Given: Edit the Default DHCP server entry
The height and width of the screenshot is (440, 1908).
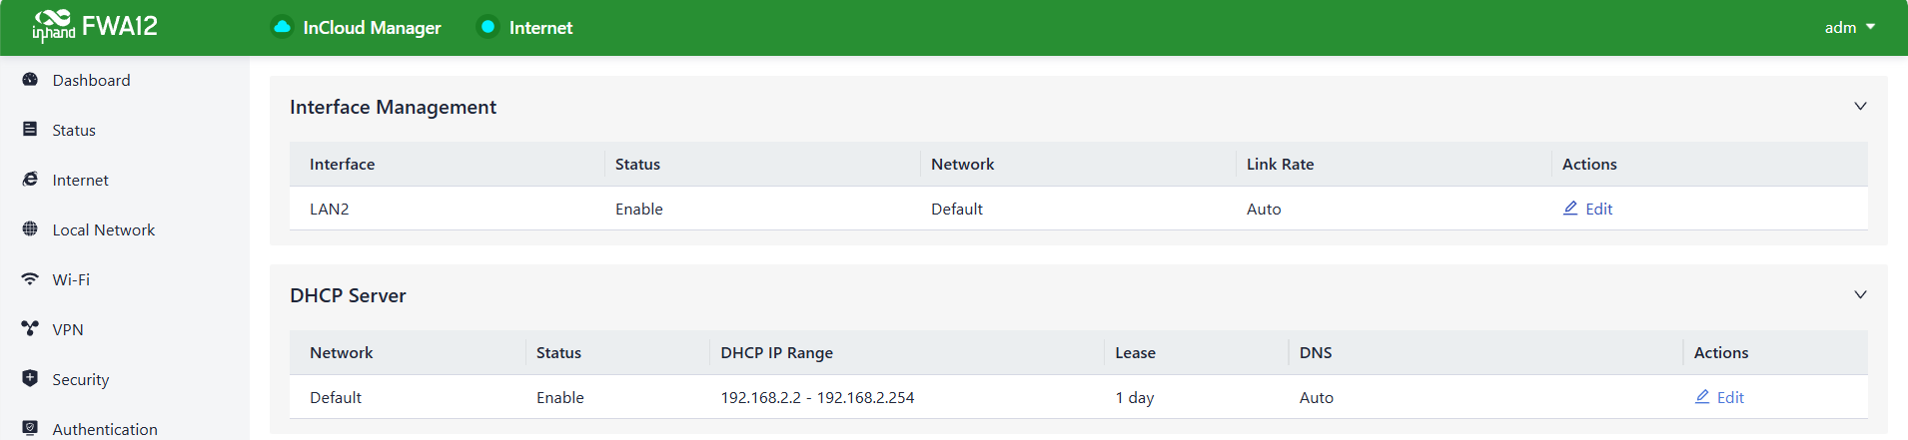Looking at the screenshot, I should click(x=1720, y=397).
